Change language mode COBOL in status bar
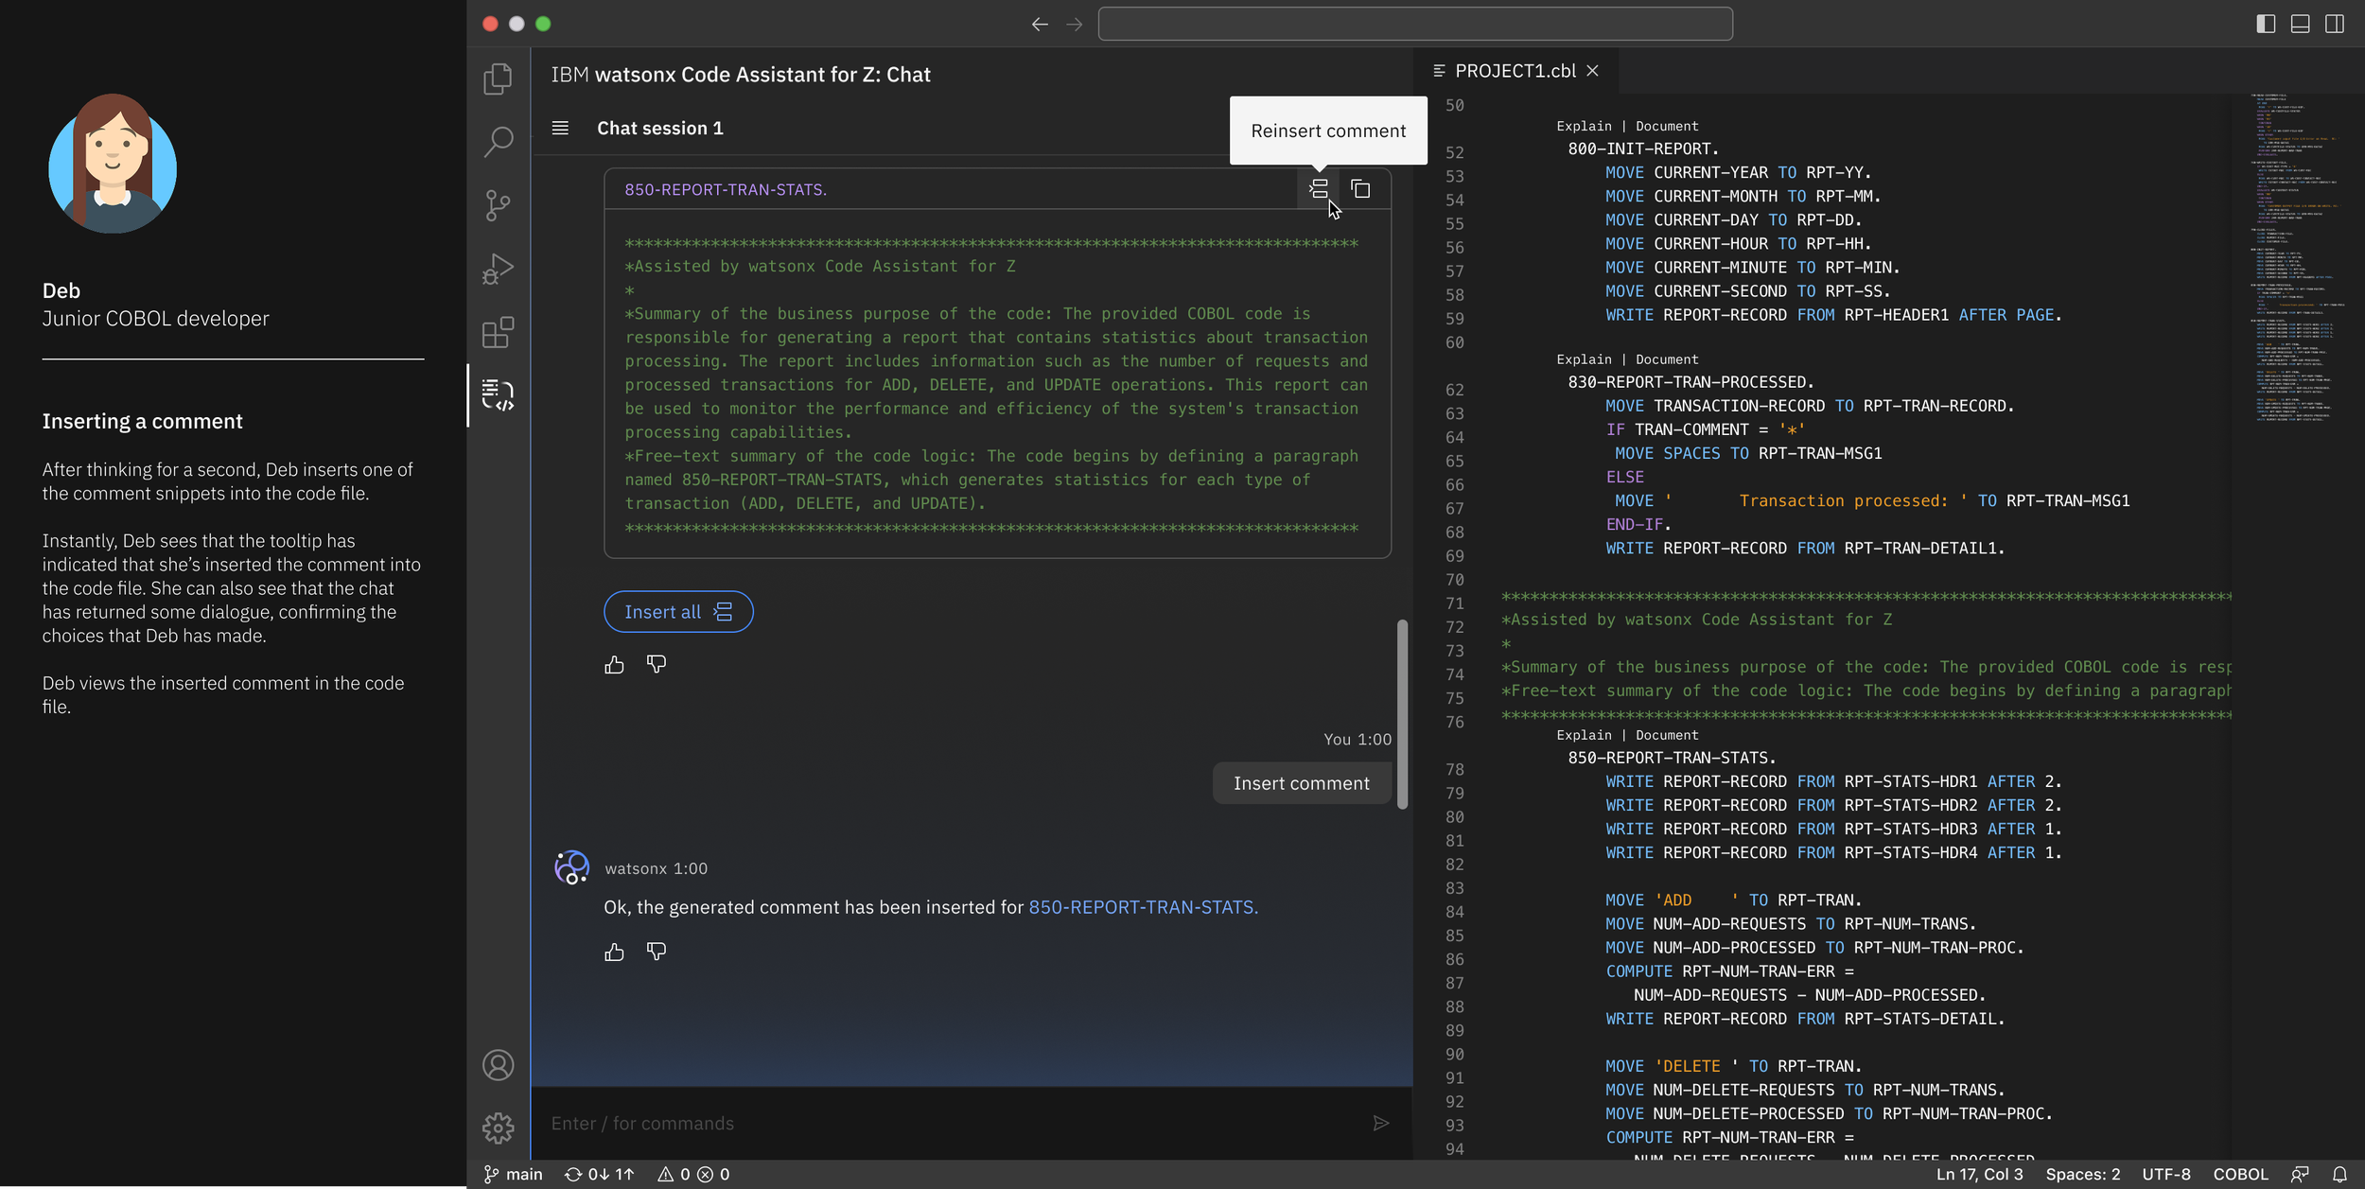 (2240, 1174)
